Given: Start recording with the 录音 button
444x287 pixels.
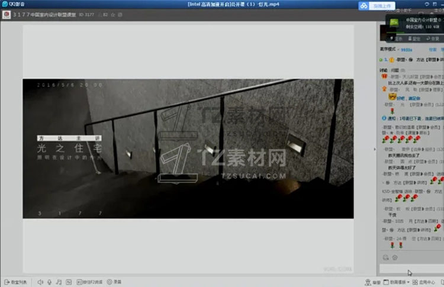Looking at the screenshot, I should coord(114,282).
